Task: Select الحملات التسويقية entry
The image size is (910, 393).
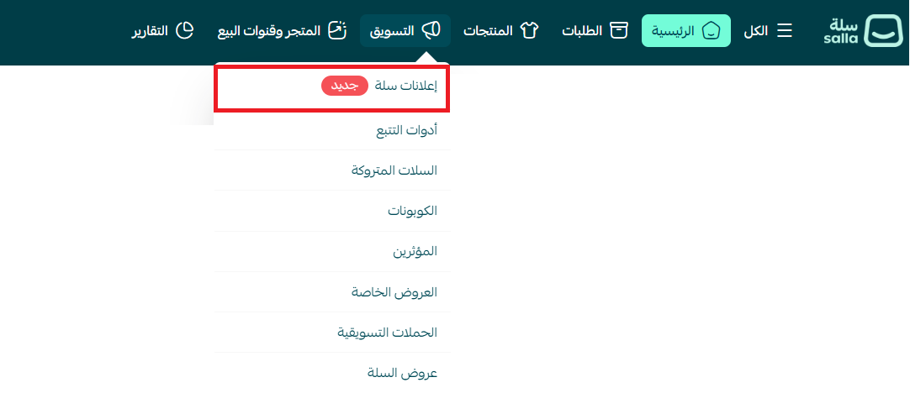Action: click(x=388, y=333)
